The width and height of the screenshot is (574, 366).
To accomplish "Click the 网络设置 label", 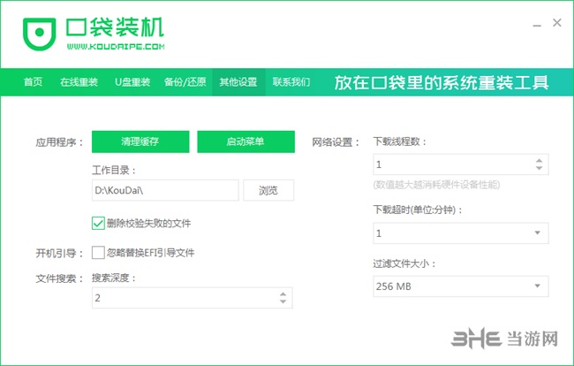I will pyautogui.click(x=336, y=142).
